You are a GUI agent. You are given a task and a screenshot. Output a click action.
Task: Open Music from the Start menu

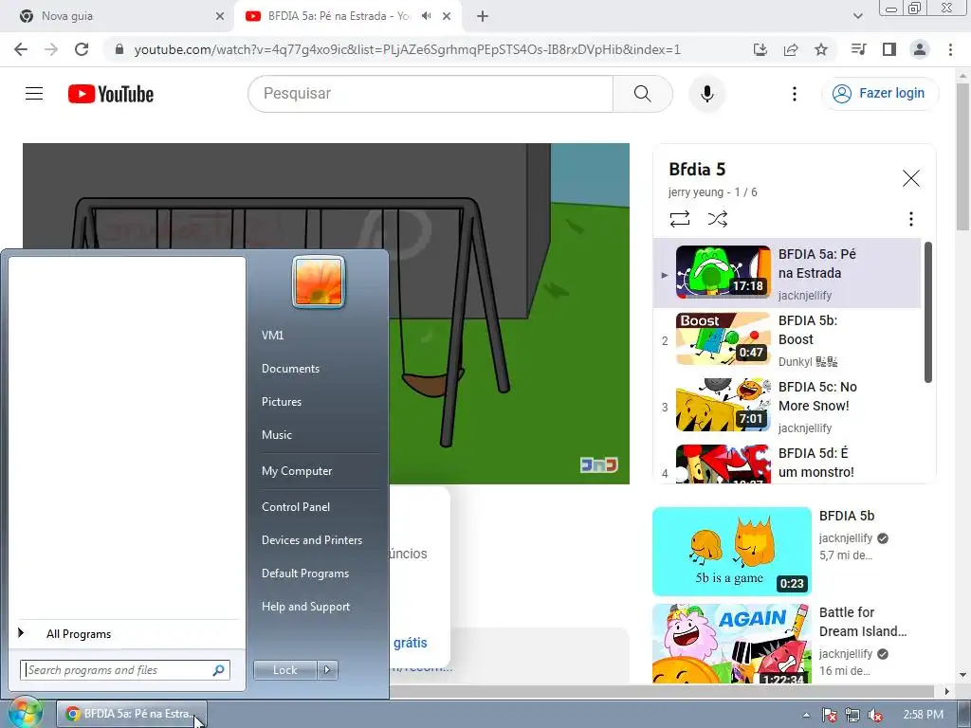(276, 435)
